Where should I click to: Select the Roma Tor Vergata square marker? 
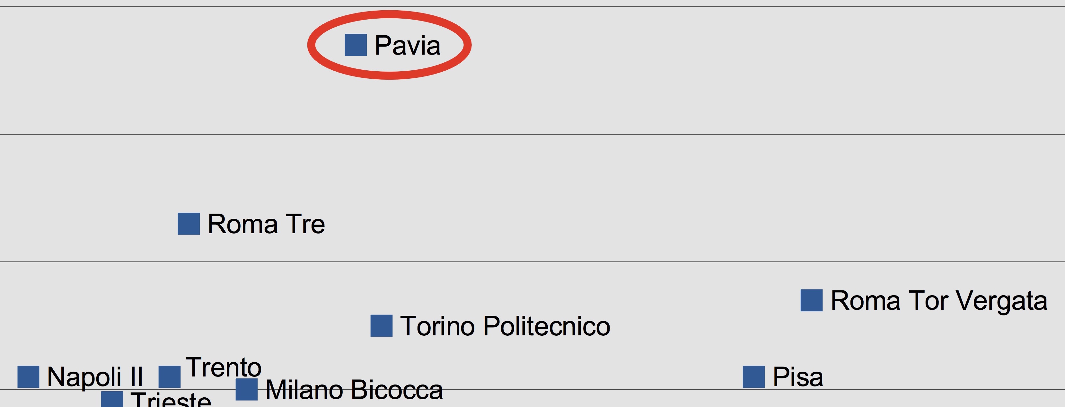pos(811,300)
